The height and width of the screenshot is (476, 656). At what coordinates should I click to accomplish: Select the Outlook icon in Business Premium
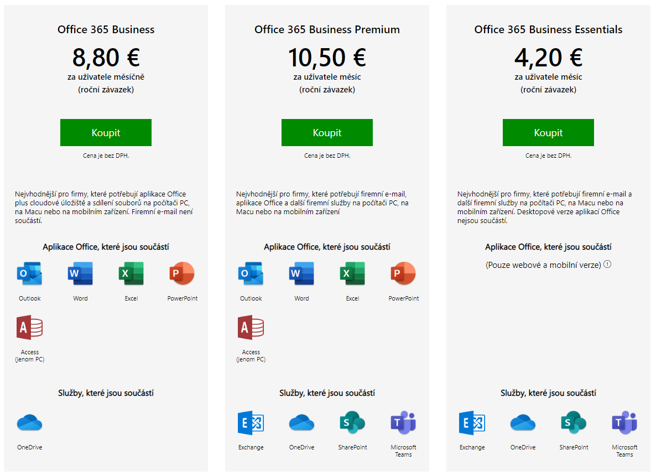251,273
